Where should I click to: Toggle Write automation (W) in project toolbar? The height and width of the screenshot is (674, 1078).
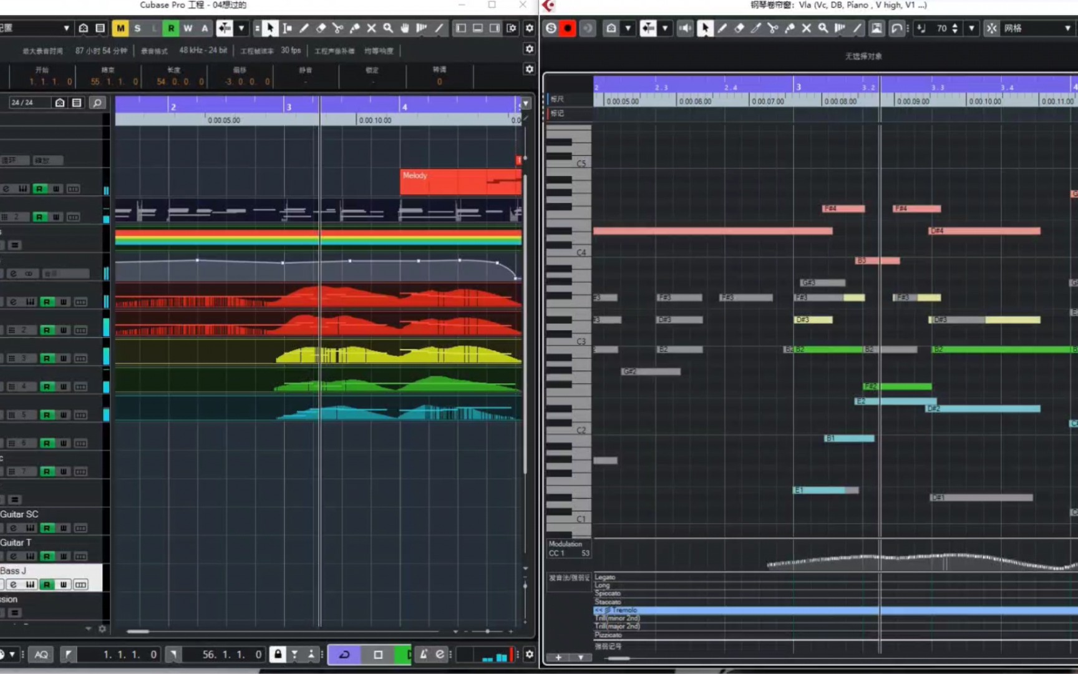pos(188,28)
